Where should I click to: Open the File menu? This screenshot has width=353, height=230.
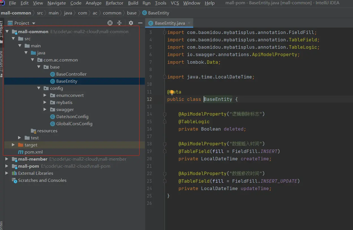(x=12, y=3)
